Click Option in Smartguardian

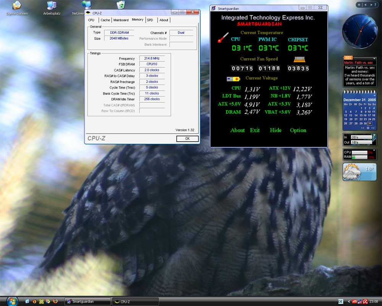298,130
